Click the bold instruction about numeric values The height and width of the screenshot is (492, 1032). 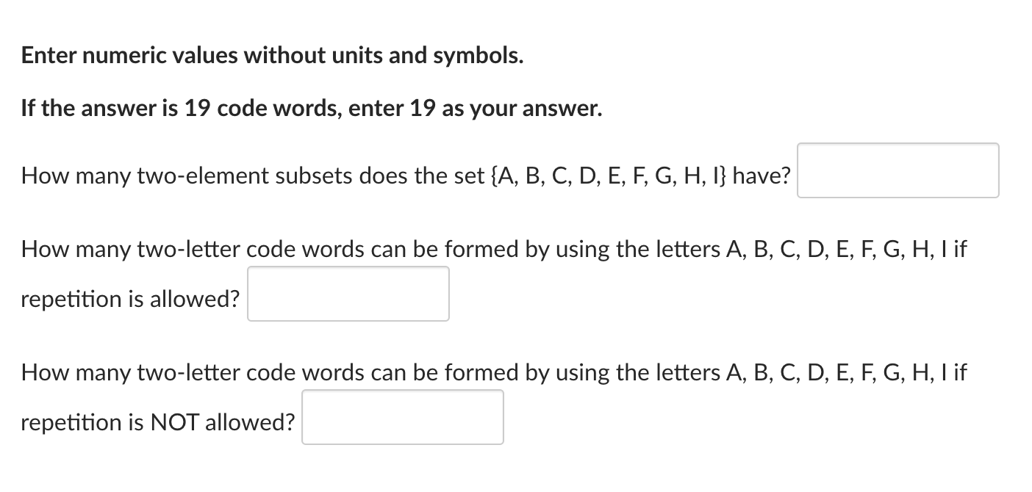click(272, 54)
